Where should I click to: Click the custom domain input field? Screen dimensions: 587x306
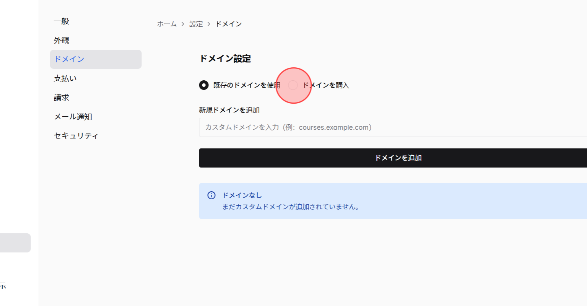(x=344, y=127)
